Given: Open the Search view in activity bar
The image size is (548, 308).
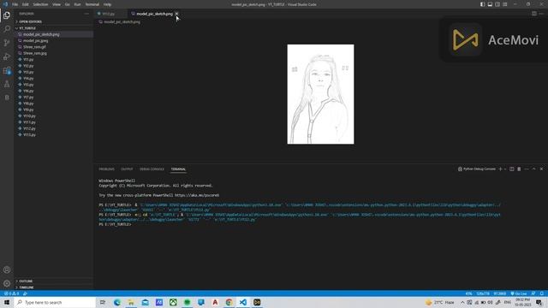Looking at the screenshot, I should [x=7, y=29].
